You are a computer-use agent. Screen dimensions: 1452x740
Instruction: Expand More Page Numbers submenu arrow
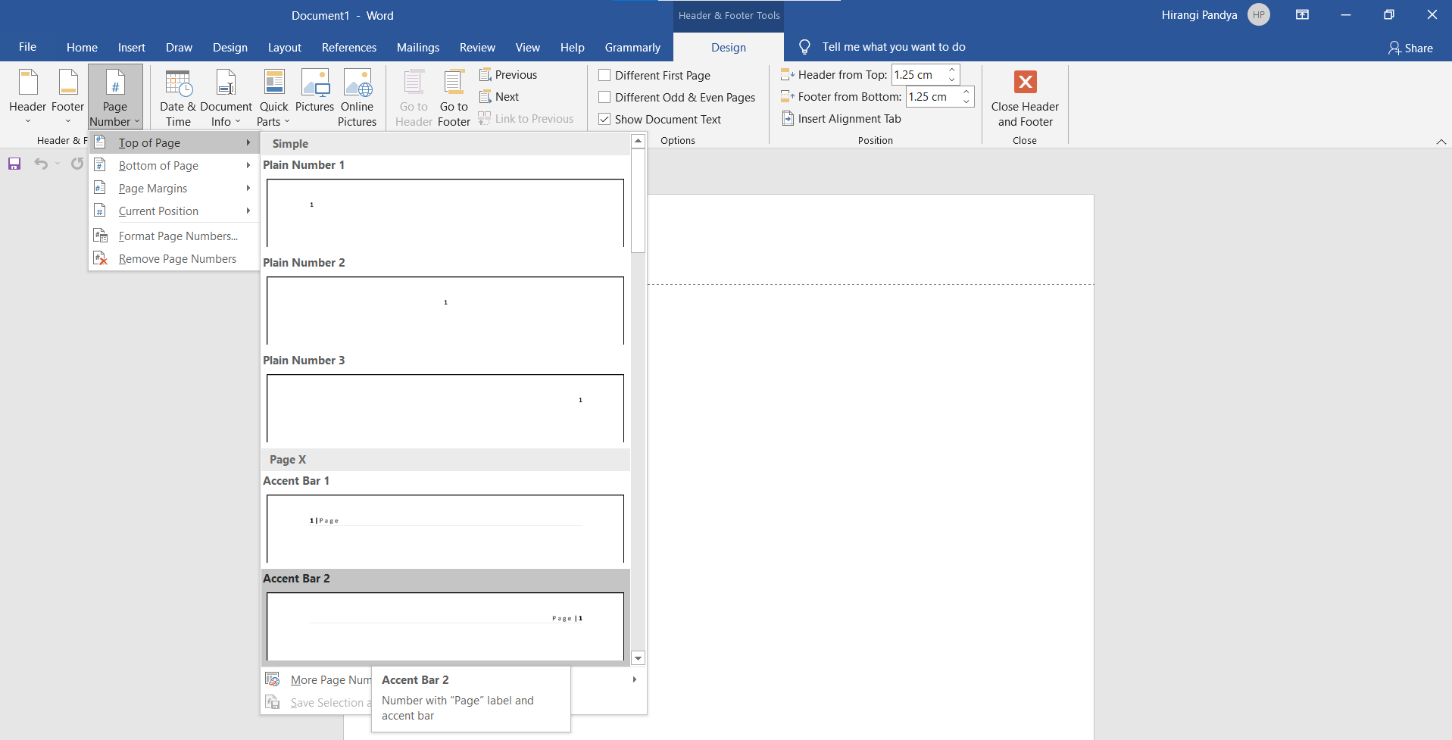(634, 680)
